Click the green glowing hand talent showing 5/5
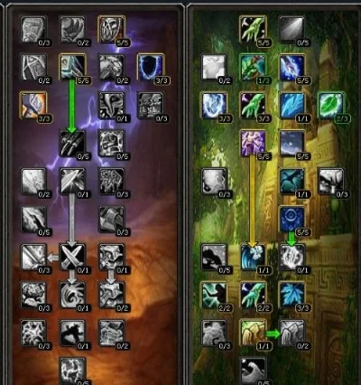The width and height of the screenshot is (361, 385). point(253,29)
